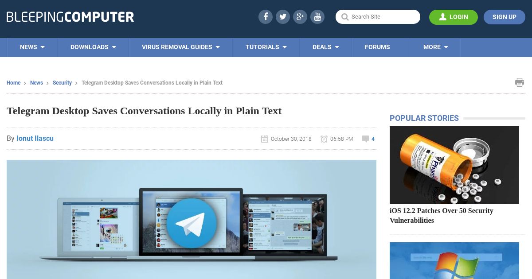Click the article headline about Telegram Desktop

[x=144, y=111]
